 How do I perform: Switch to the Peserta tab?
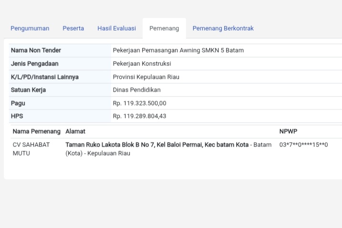(x=73, y=29)
